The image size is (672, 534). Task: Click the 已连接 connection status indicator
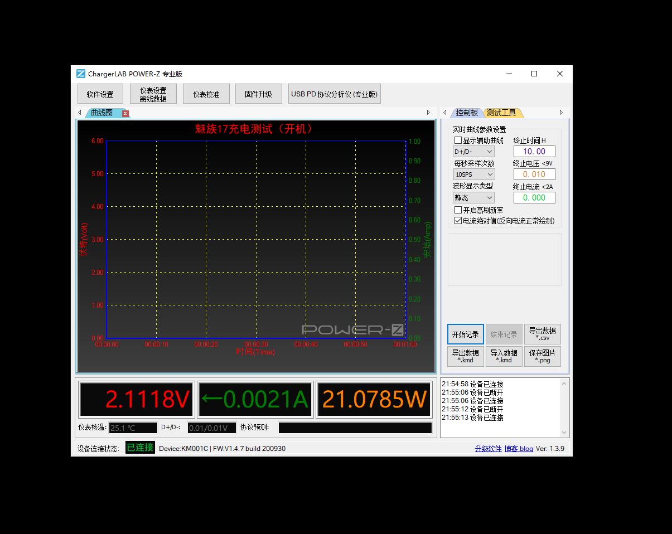(140, 448)
